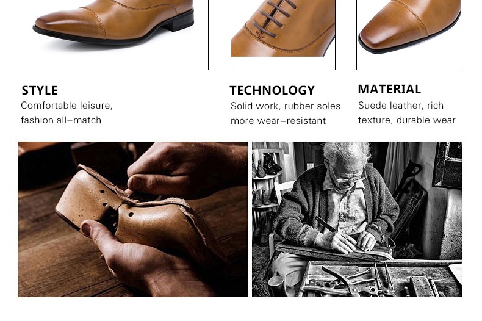Click the old craftsman's face
Image resolution: width=482 pixels, height=321 pixels.
point(346,172)
